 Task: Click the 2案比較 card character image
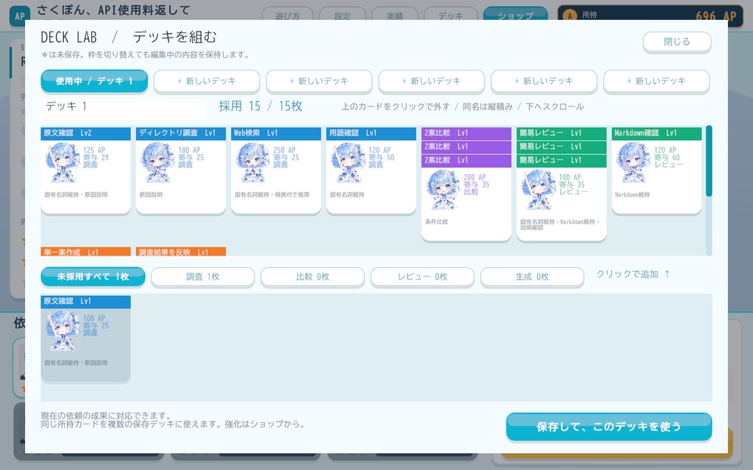(x=443, y=190)
